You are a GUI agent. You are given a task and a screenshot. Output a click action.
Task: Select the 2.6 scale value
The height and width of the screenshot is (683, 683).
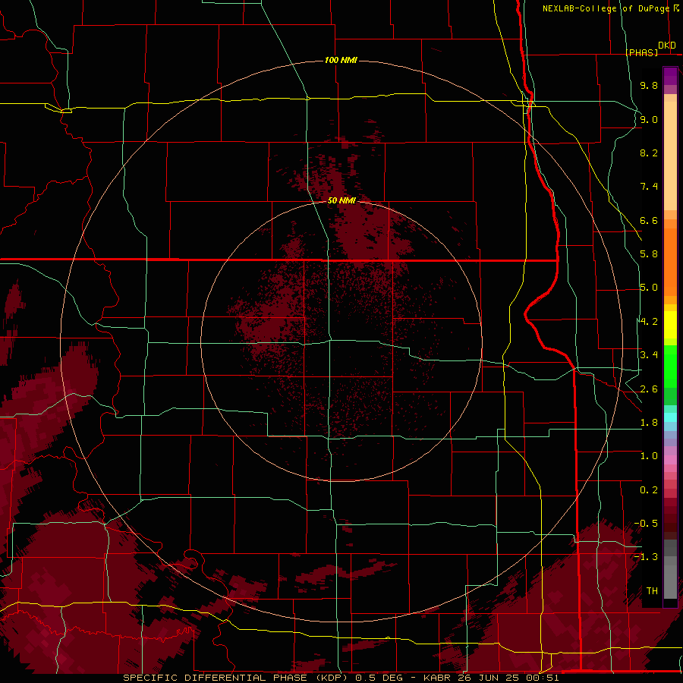pos(649,389)
